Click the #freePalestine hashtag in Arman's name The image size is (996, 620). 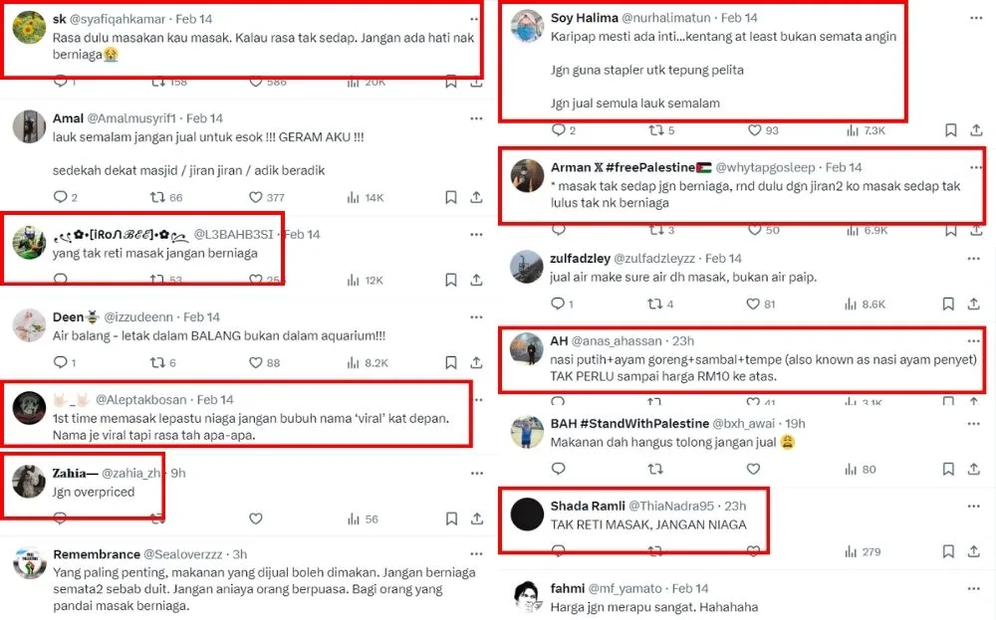(x=644, y=167)
